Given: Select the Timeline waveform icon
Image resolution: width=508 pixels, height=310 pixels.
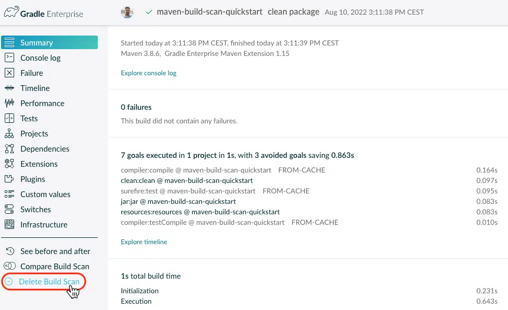Looking at the screenshot, I should click(9, 88).
